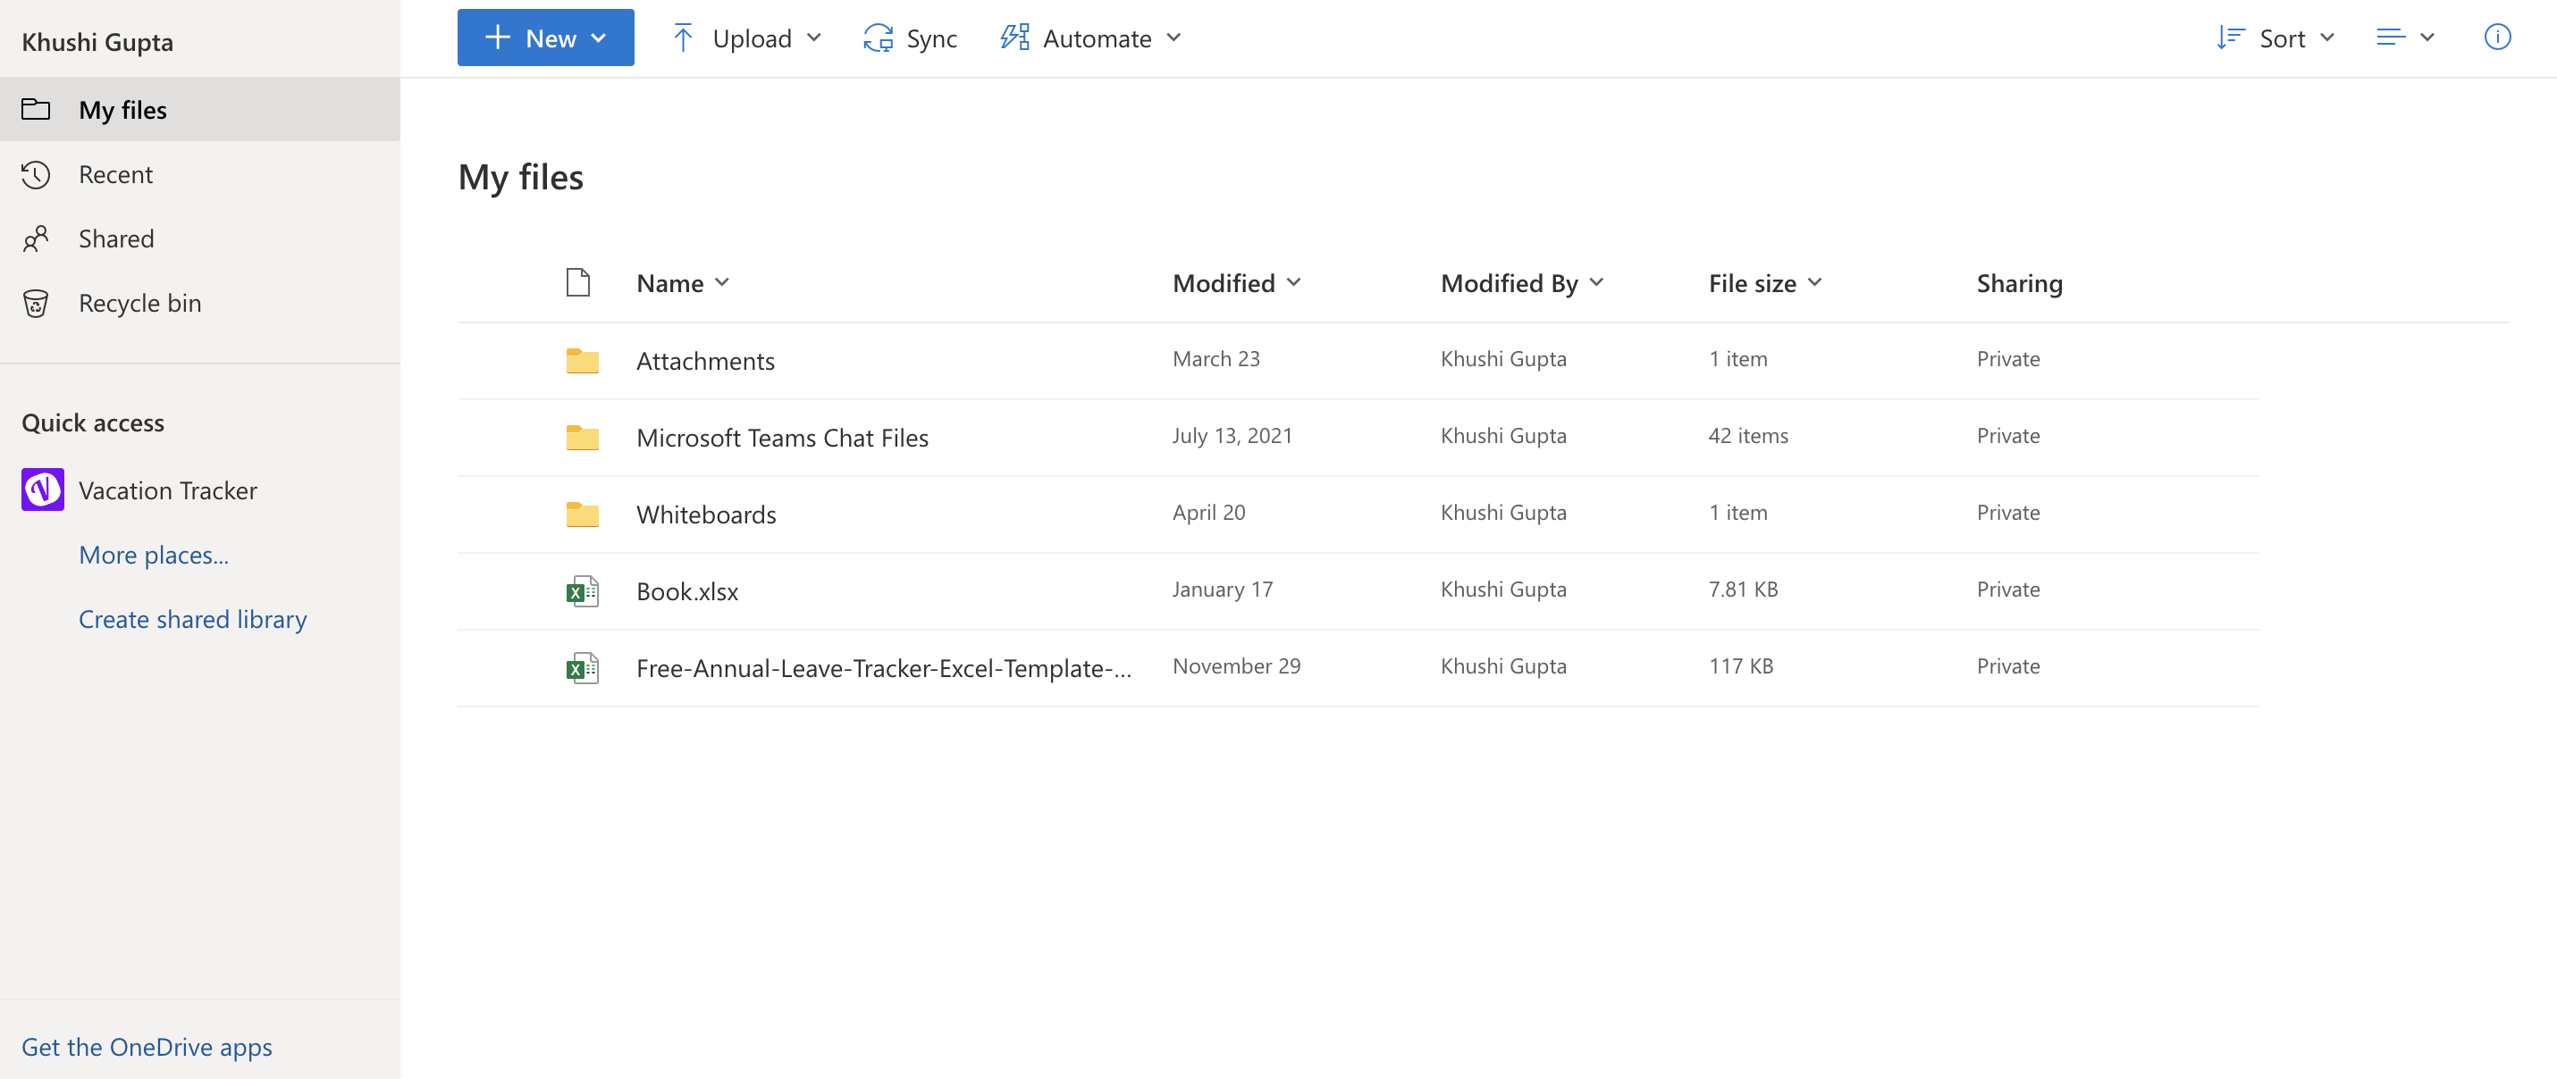Open the Name column sorting menu
The image size is (2557, 1079).
[x=683, y=282]
